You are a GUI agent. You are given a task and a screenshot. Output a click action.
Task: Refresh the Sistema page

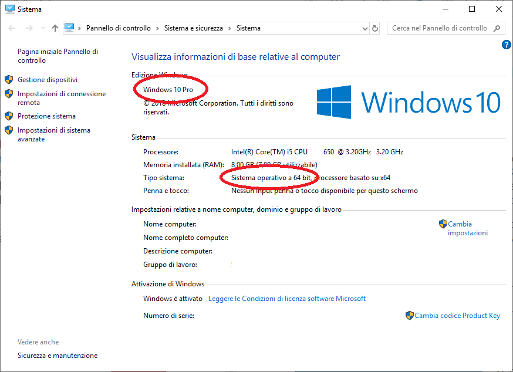(x=375, y=29)
